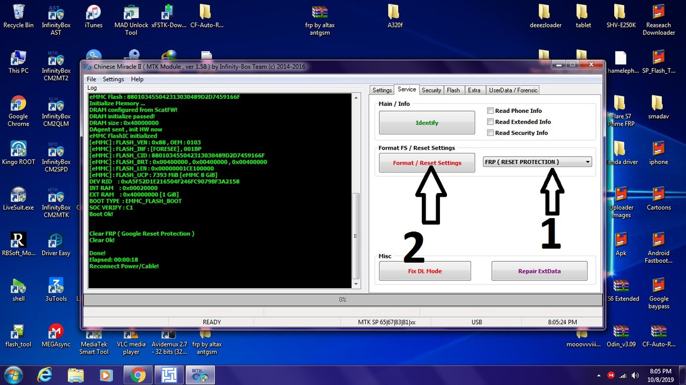Open MAD Unlock Tool shortcut
This screenshot has height=385, width=686.
131,19
